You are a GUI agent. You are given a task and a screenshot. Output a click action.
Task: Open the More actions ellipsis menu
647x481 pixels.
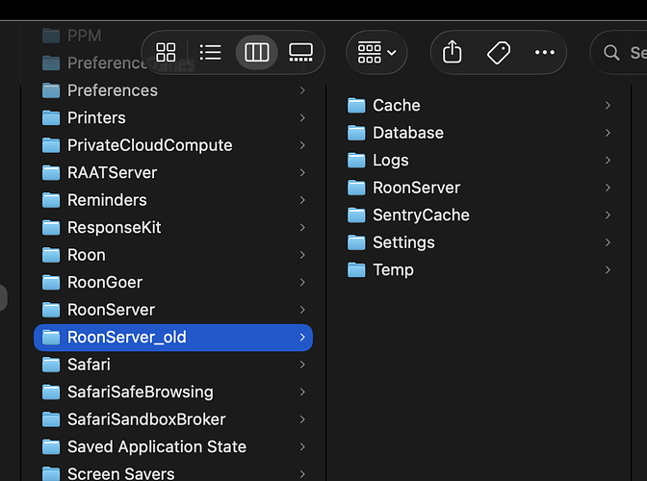tap(545, 52)
